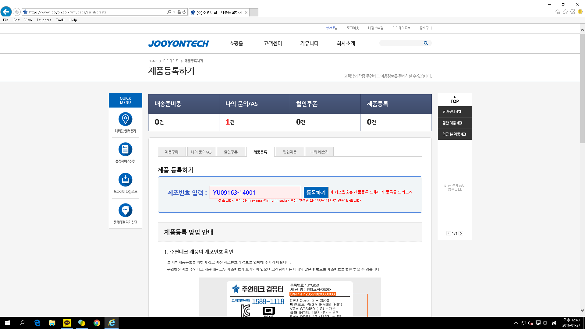Open 찜한 제품 in the right side panel
Image resolution: width=585 pixels, height=329 pixels.
pyautogui.click(x=455, y=123)
